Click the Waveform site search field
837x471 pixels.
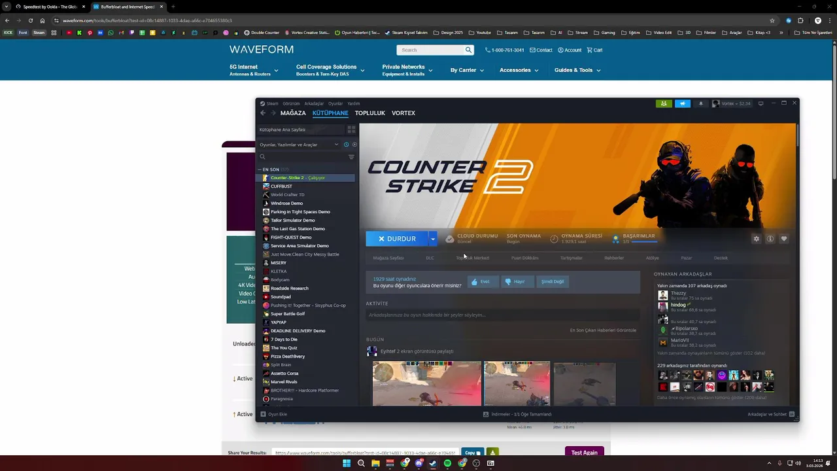tap(430, 50)
